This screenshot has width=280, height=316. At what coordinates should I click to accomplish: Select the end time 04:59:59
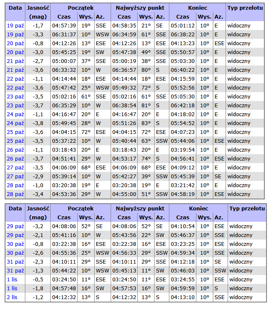[183, 288]
